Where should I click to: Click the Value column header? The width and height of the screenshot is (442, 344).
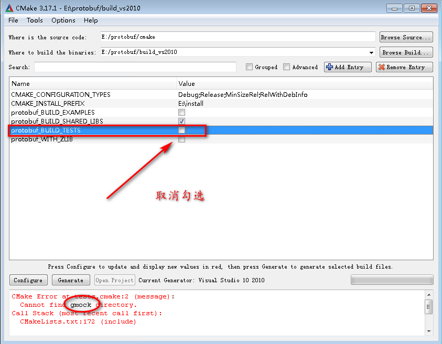305,84
